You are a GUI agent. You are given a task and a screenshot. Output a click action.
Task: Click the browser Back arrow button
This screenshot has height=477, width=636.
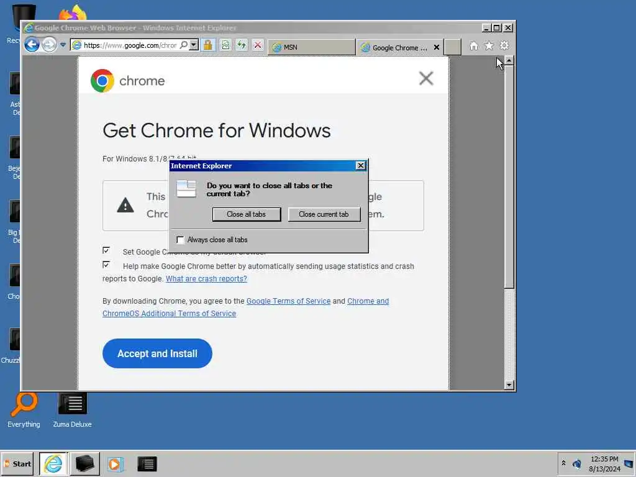tap(32, 45)
